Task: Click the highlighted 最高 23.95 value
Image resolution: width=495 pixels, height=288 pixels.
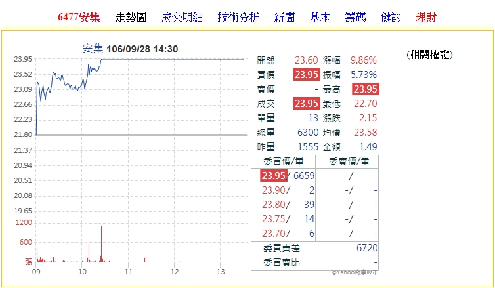Action: (x=365, y=89)
